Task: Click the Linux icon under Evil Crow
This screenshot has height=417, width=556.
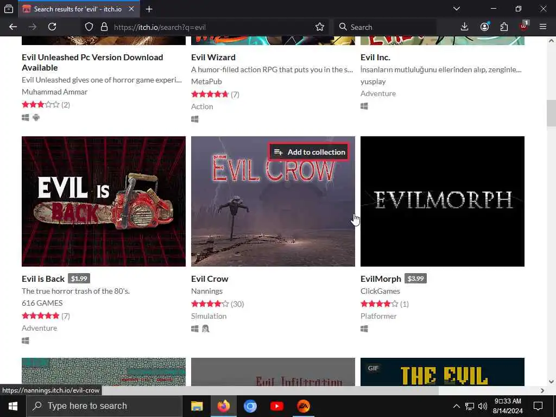Action: click(x=206, y=328)
